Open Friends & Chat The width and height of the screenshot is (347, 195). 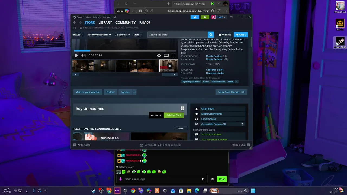pyautogui.click(x=240, y=145)
